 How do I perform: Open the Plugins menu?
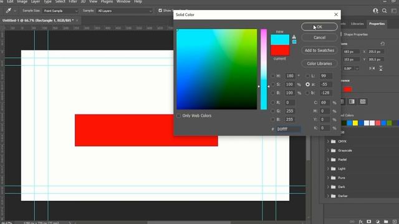click(107, 1)
